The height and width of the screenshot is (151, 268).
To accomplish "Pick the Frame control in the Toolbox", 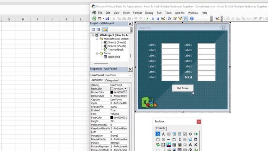I will tap(158, 140).
